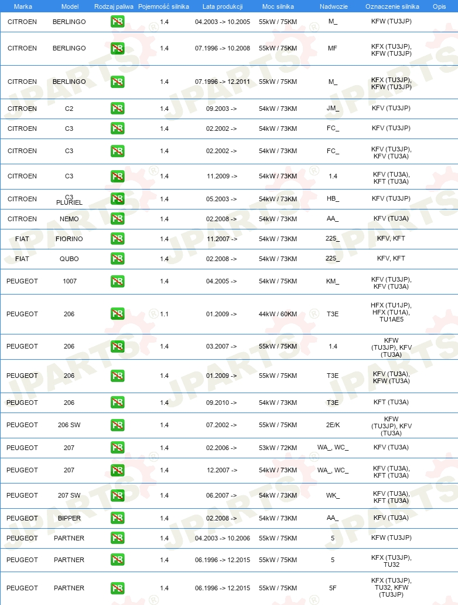
Task: Click petrol icon in Partner 5F row
Action: pyautogui.click(x=118, y=588)
